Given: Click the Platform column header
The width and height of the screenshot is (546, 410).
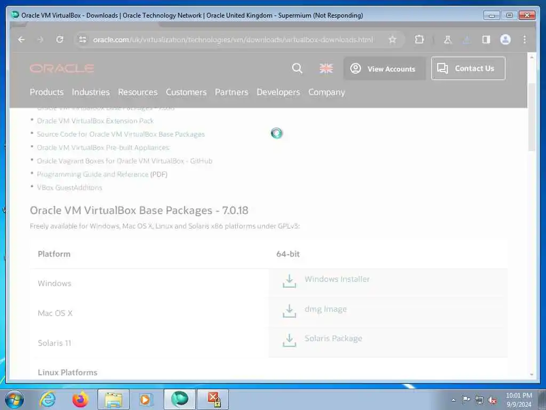Looking at the screenshot, I should pyautogui.click(x=54, y=254).
